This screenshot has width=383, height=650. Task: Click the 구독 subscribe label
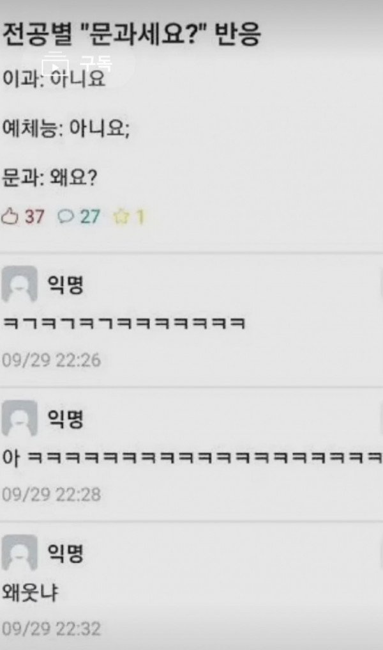click(x=95, y=63)
